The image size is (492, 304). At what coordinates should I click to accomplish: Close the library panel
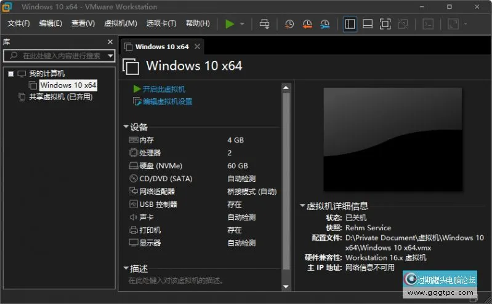pyautogui.click(x=110, y=42)
